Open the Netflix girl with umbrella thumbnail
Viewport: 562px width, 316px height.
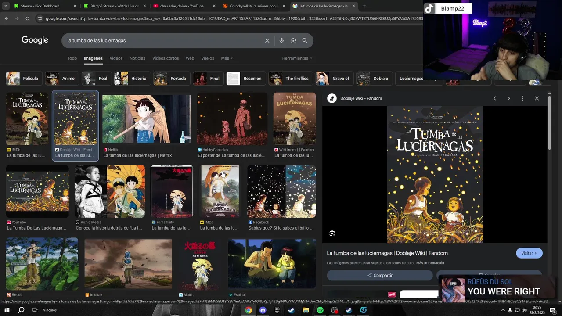click(147, 119)
